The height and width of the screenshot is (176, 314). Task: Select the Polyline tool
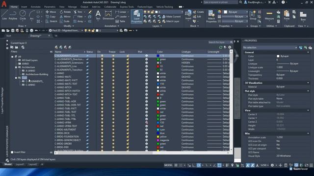click(x=13, y=15)
